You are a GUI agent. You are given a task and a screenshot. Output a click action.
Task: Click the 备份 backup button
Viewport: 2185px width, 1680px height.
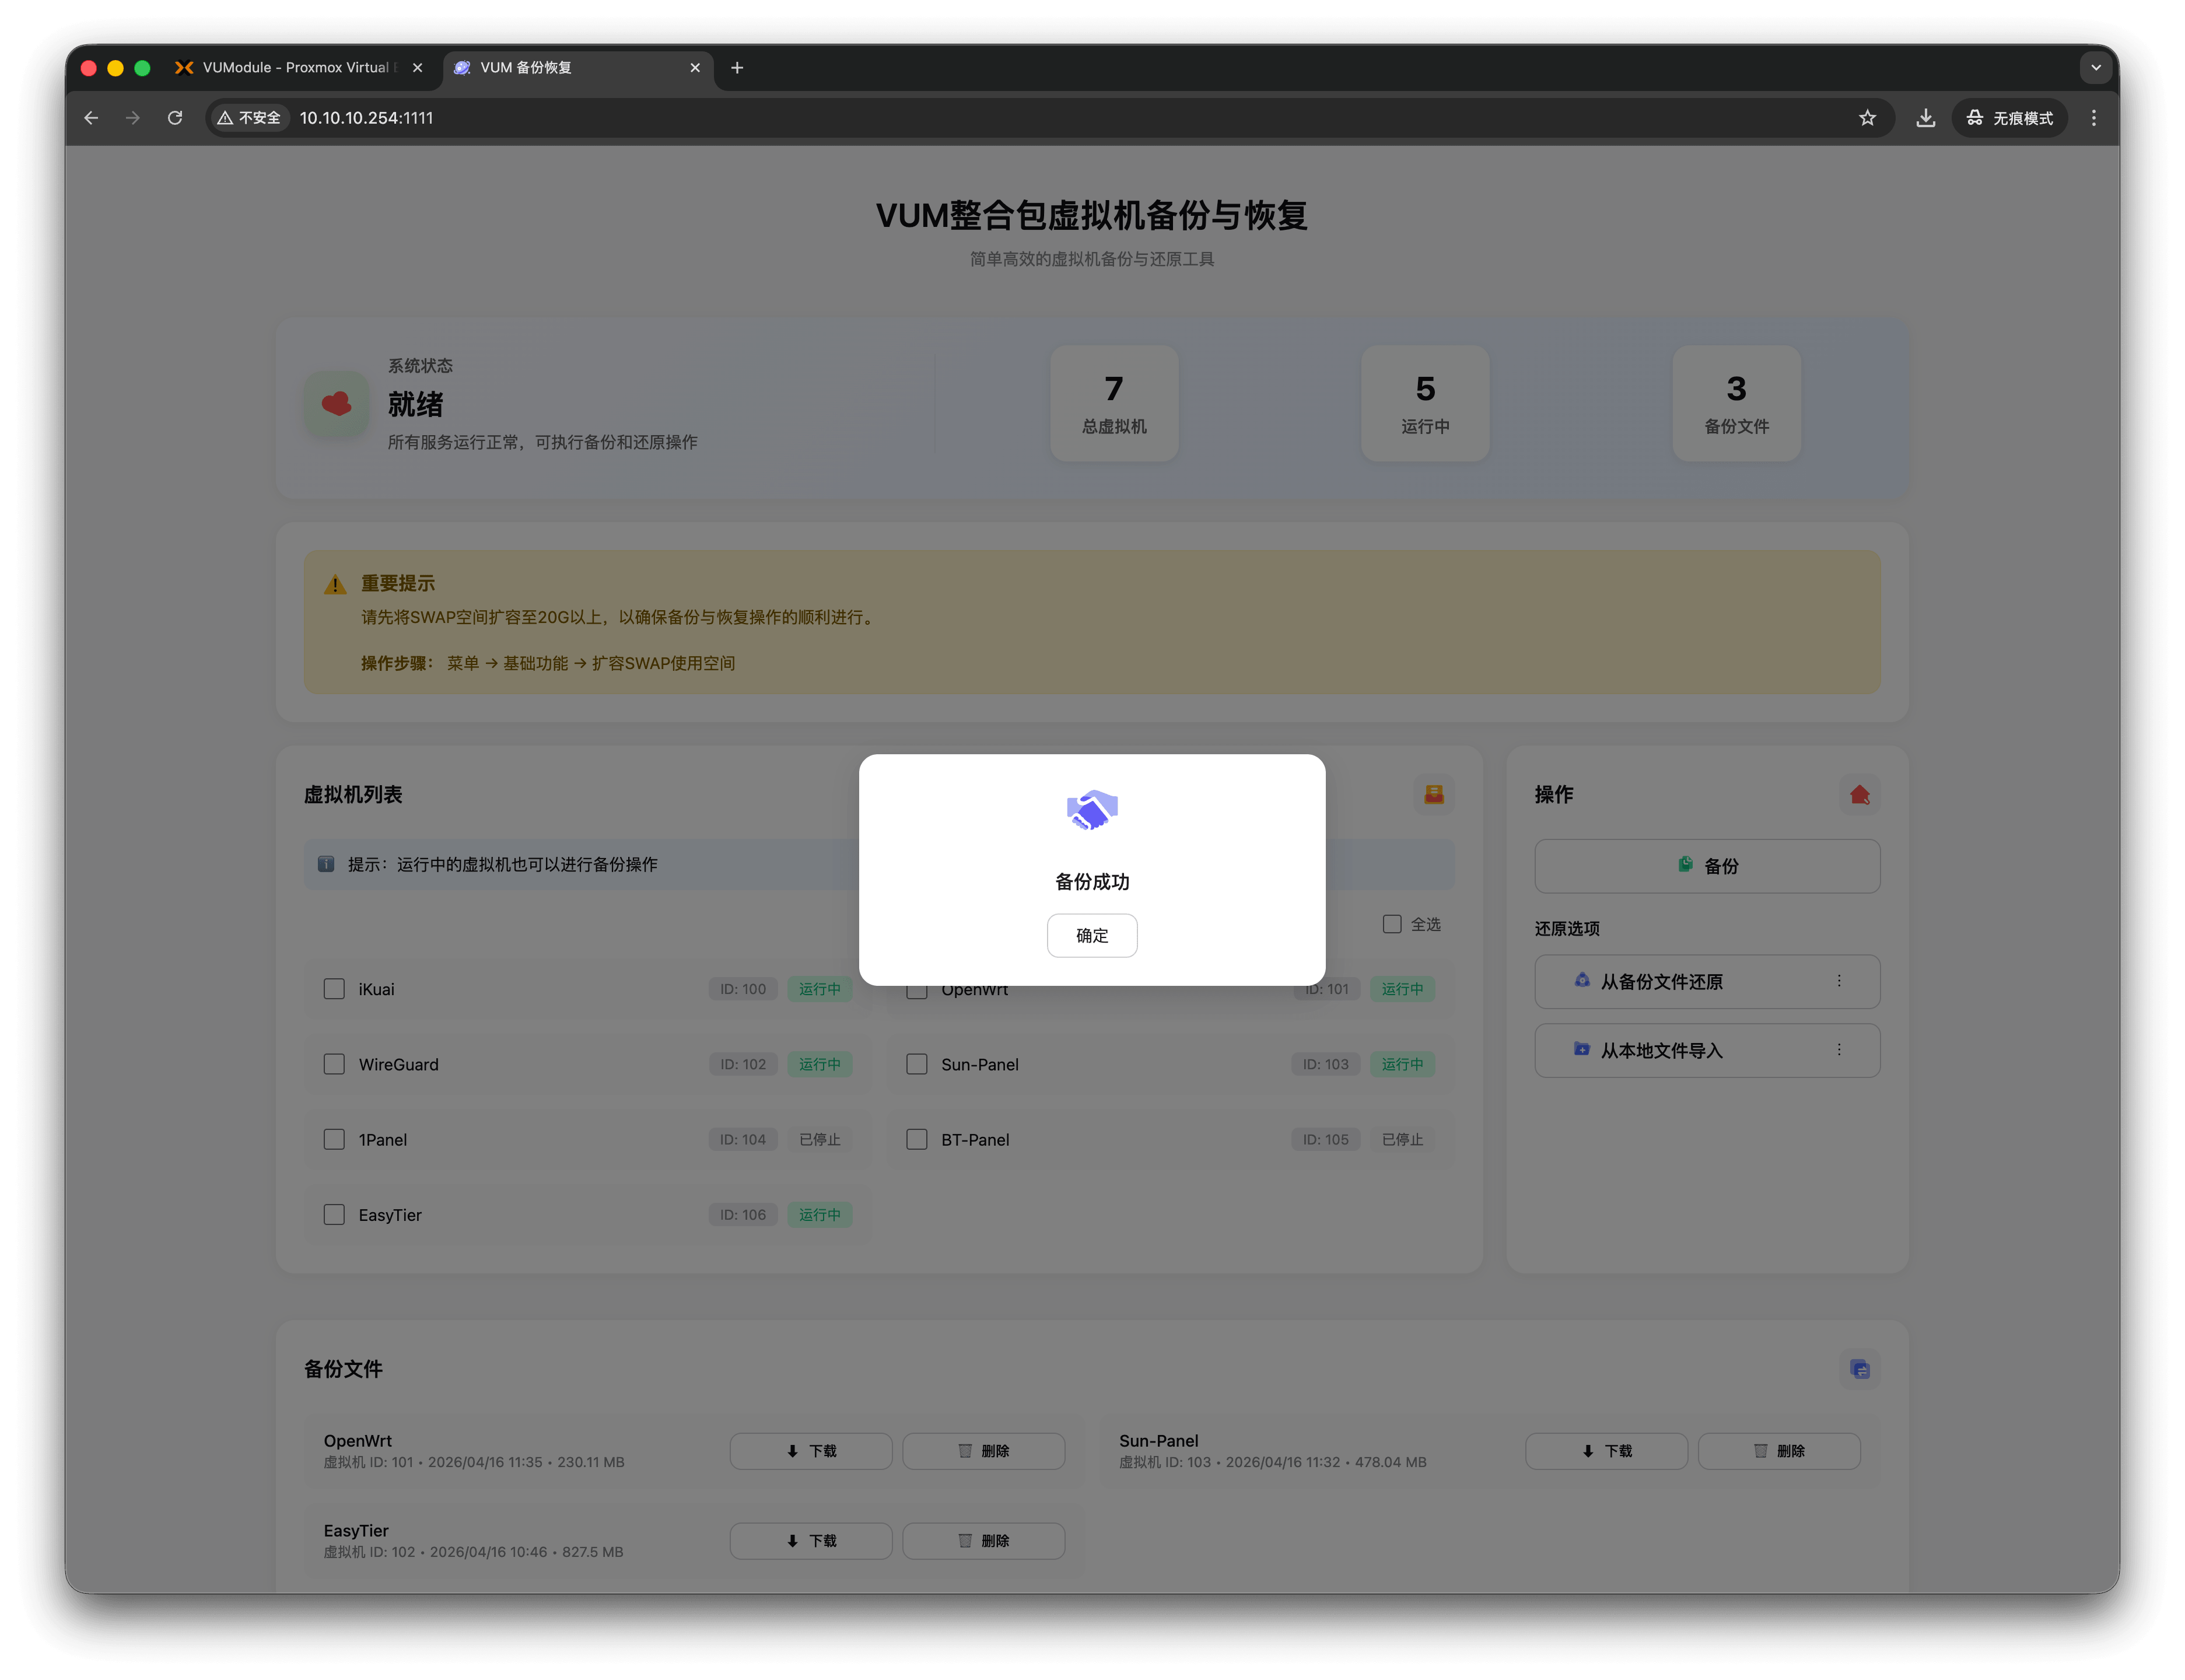(1707, 866)
